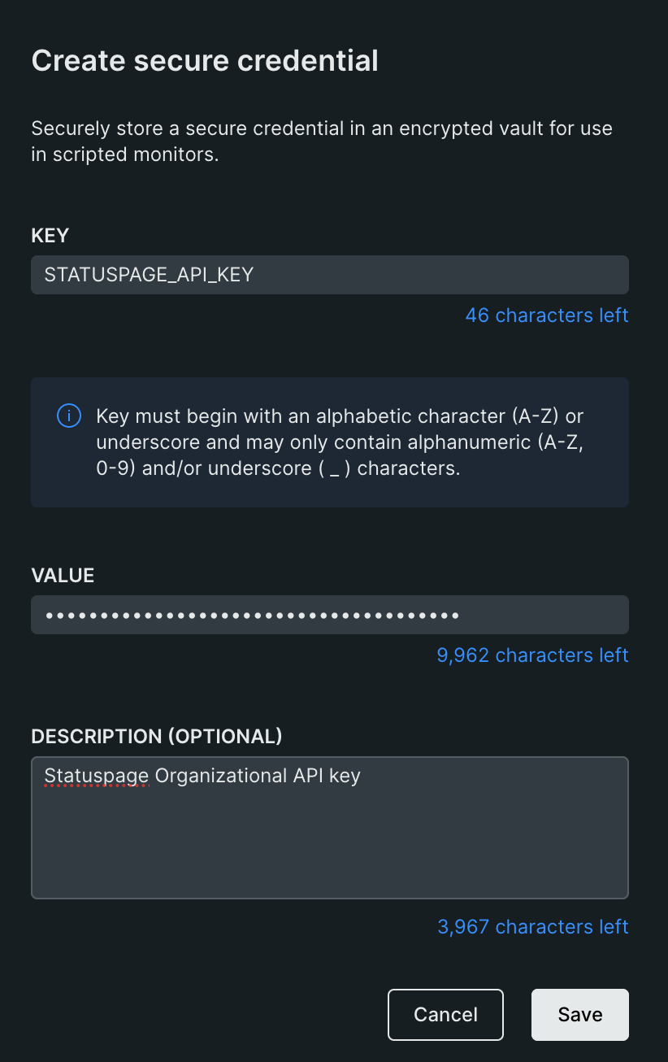
Task: Click the STATUSPAGE_API_KEY text in the key field
Action: tap(150, 275)
